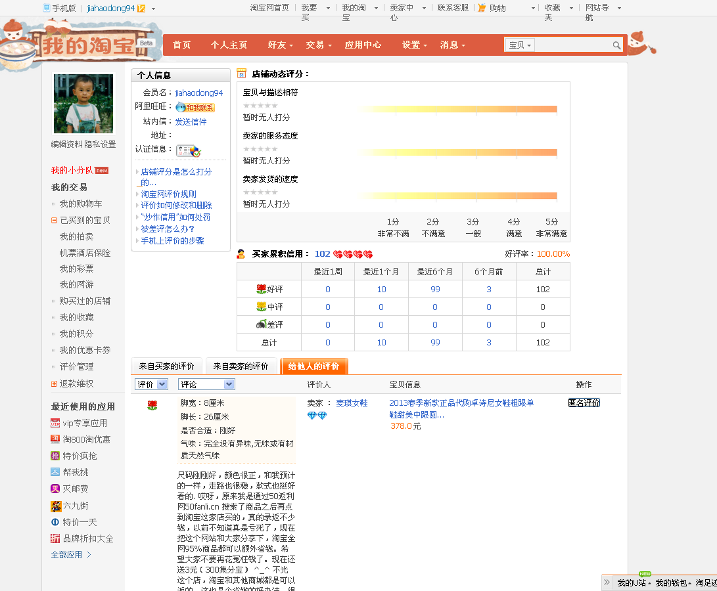This screenshot has width=717, height=591.
Task: Go to 首页 in orange nav bar
Action: (181, 45)
